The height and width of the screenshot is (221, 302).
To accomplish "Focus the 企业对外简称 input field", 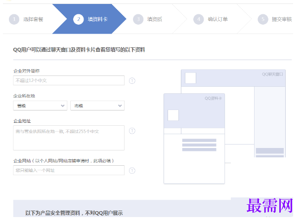I will 69,80.
